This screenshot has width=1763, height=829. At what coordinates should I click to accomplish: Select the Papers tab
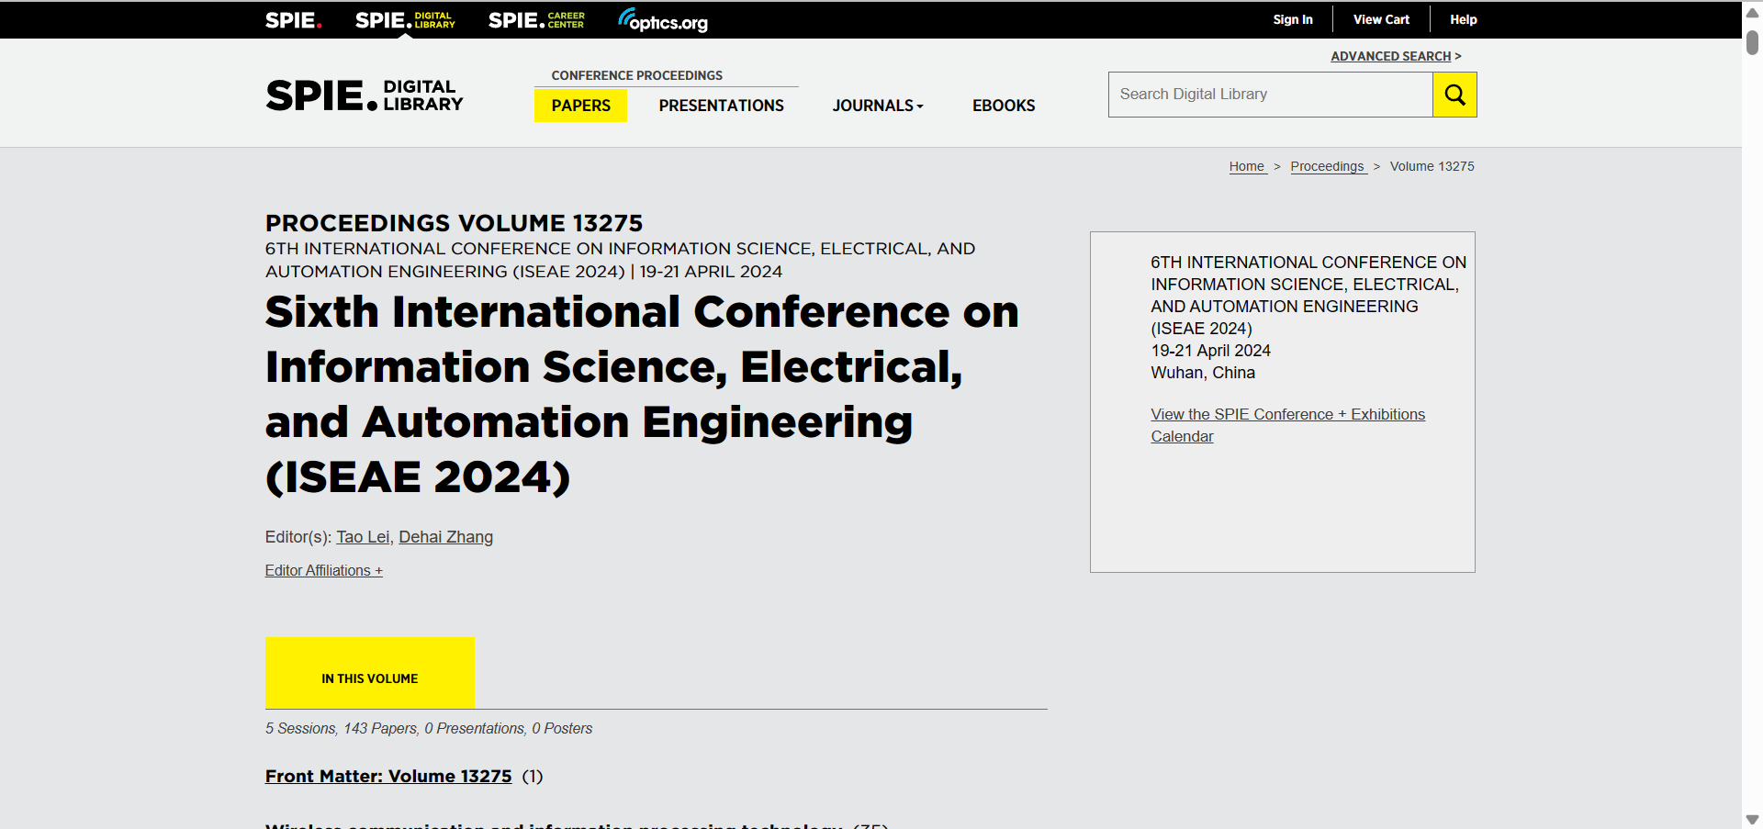click(580, 106)
